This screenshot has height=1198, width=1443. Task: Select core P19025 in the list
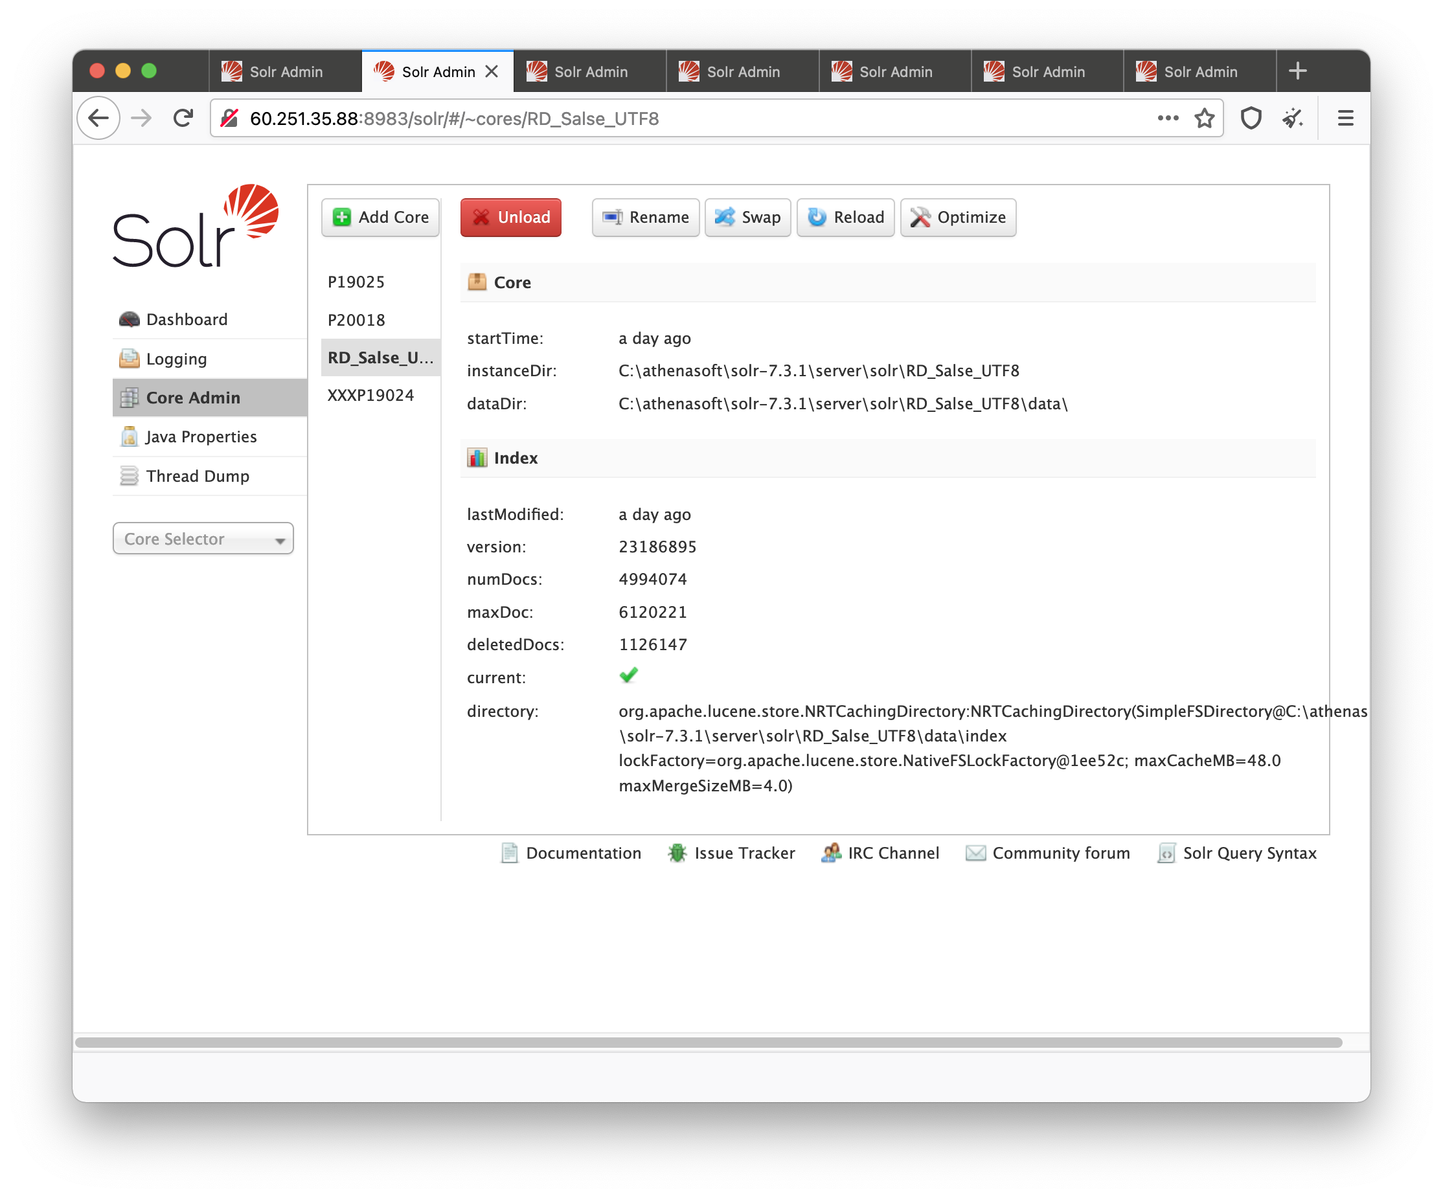pyautogui.click(x=381, y=282)
